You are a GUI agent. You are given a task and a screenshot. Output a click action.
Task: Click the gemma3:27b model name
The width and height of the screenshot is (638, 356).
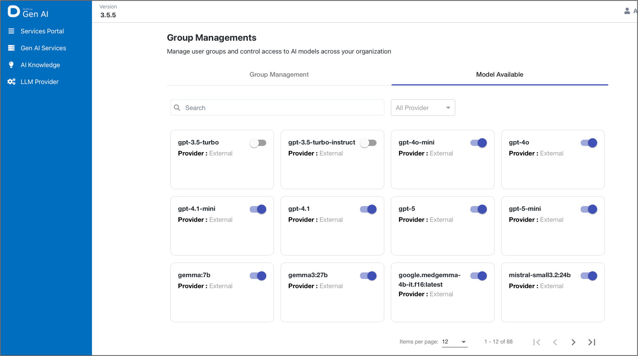(x=308, y=275)
